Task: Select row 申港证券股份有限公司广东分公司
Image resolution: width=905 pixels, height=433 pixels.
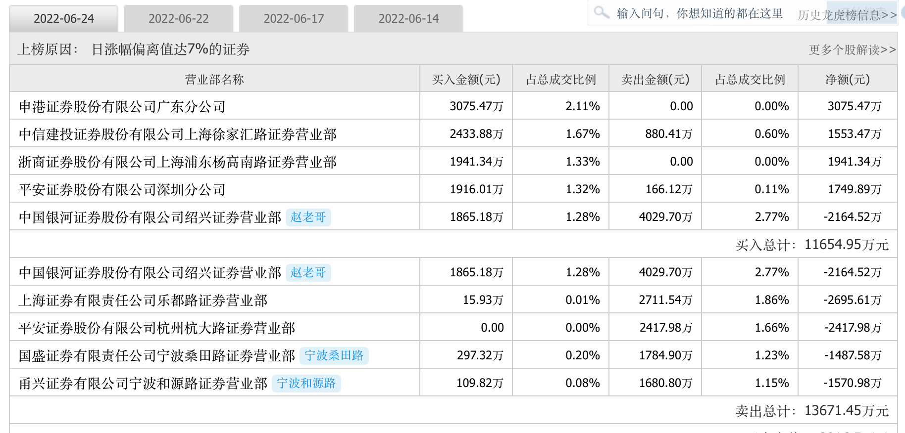Action: click(x=453, y=106)
